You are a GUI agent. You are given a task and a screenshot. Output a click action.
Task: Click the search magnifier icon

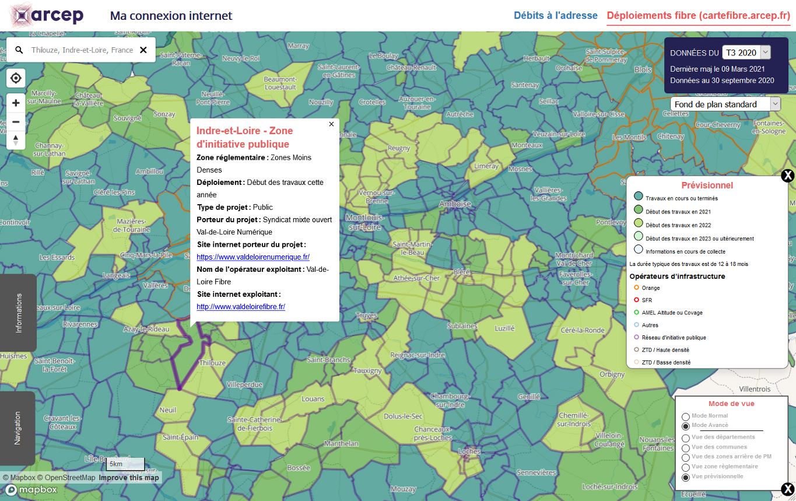coord(19,50)
